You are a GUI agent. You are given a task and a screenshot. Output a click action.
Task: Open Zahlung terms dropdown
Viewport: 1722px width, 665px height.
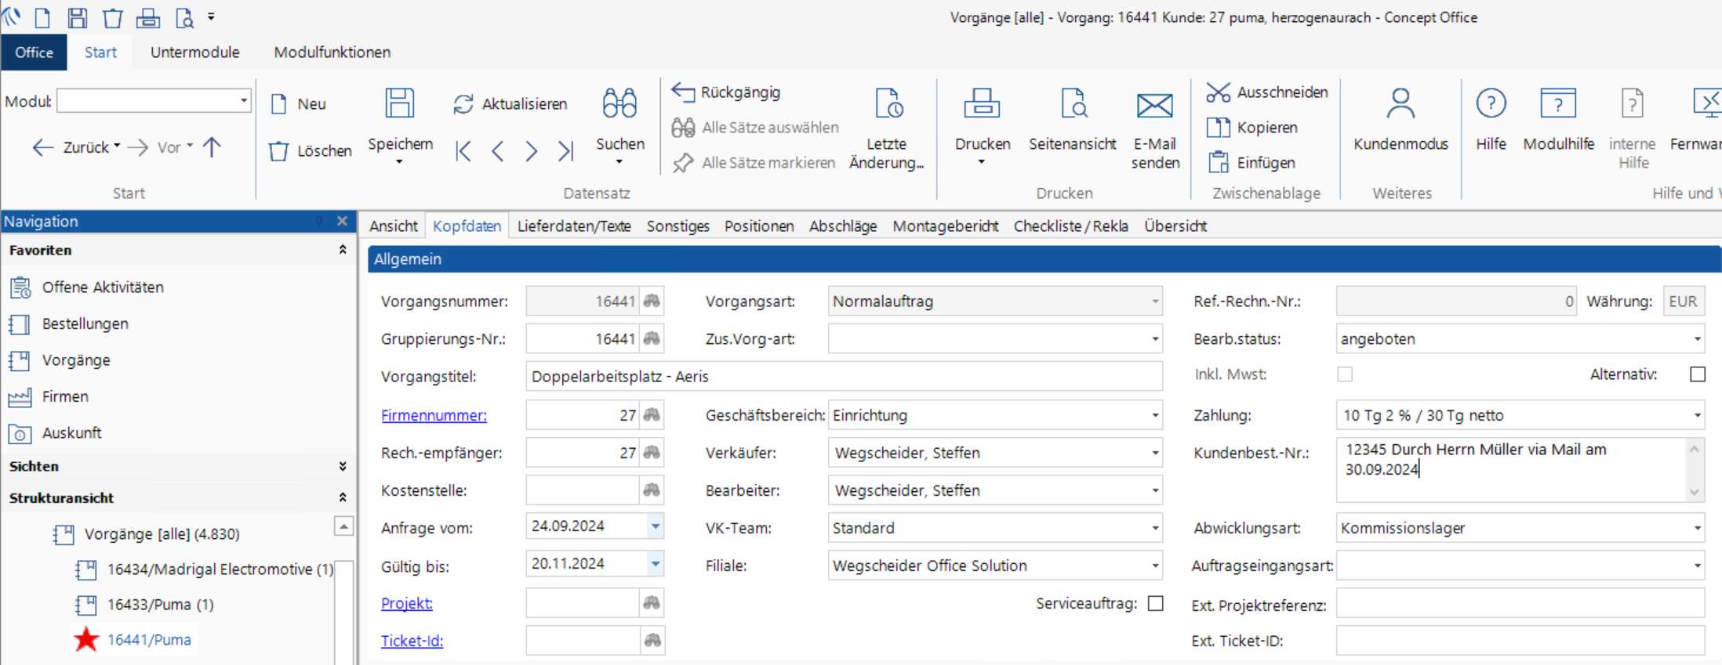coord(1697,415)
